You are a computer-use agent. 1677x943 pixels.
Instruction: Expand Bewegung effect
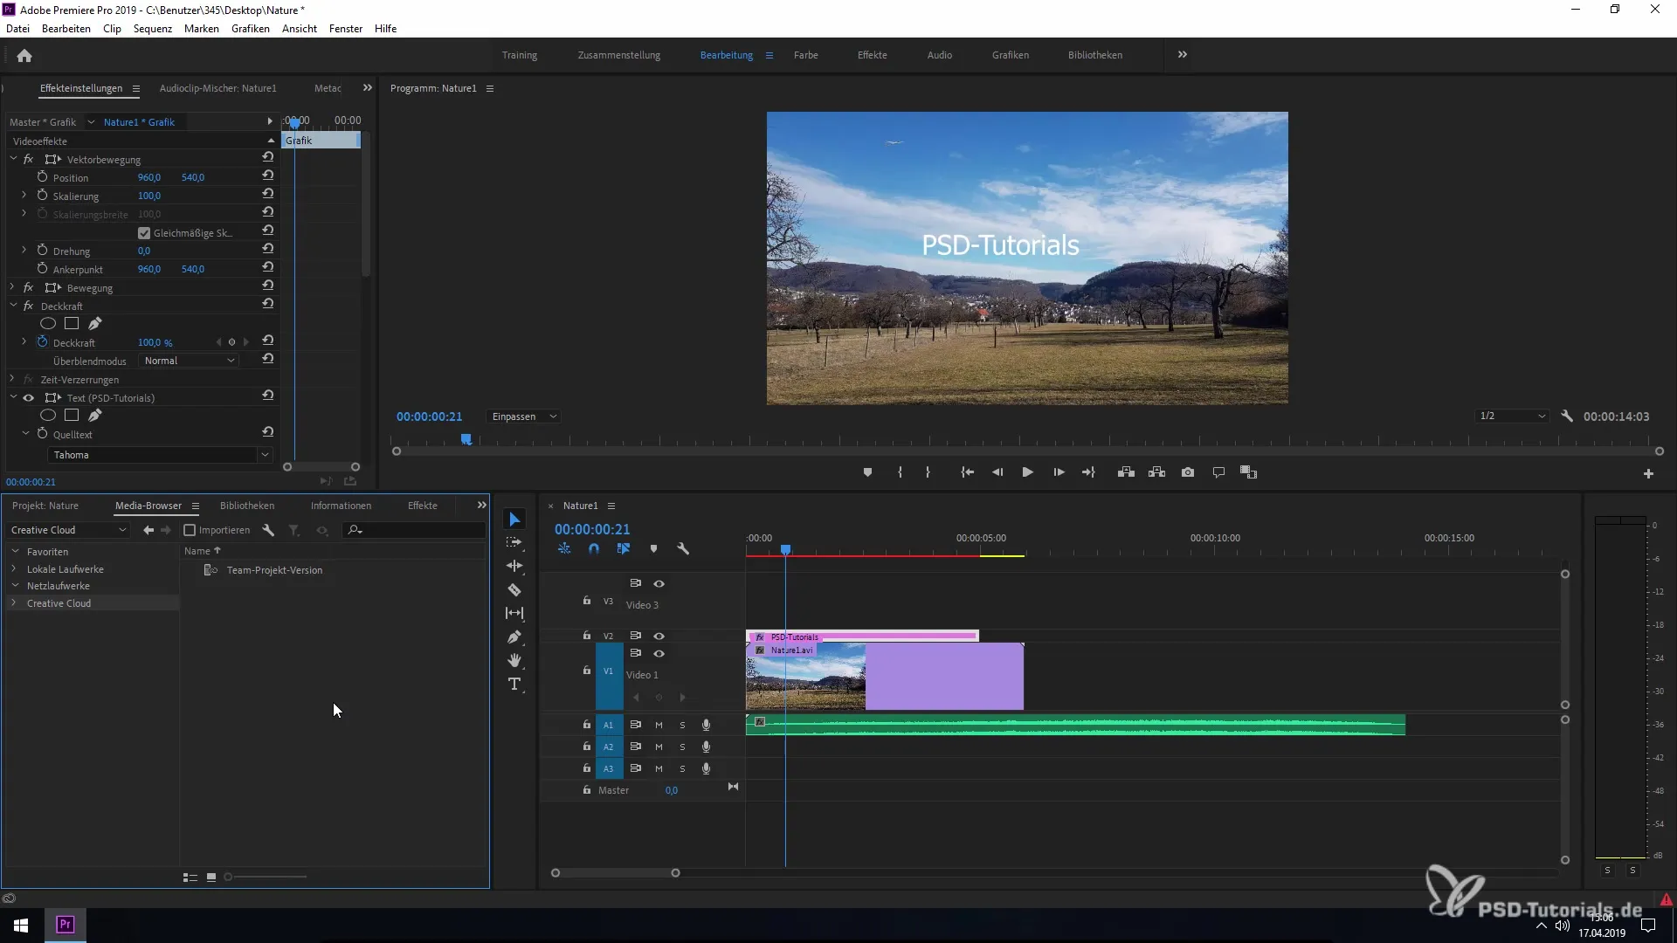pyautogui.click(x=12, y=287)
